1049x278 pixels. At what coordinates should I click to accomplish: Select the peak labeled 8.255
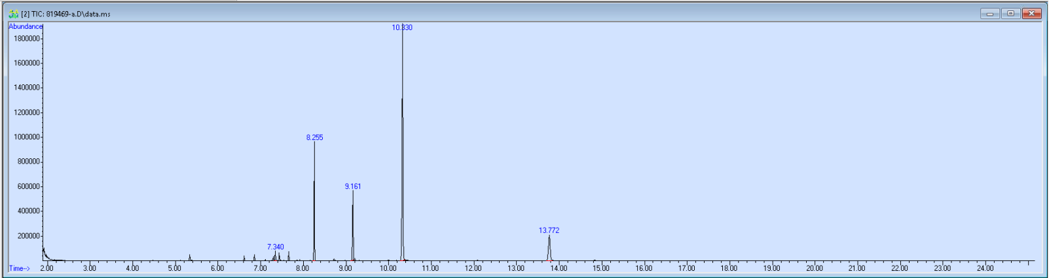314,137
